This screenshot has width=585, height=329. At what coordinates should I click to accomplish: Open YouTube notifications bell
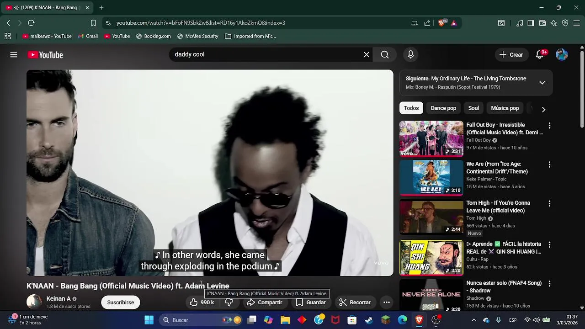[x=540, y=55]
